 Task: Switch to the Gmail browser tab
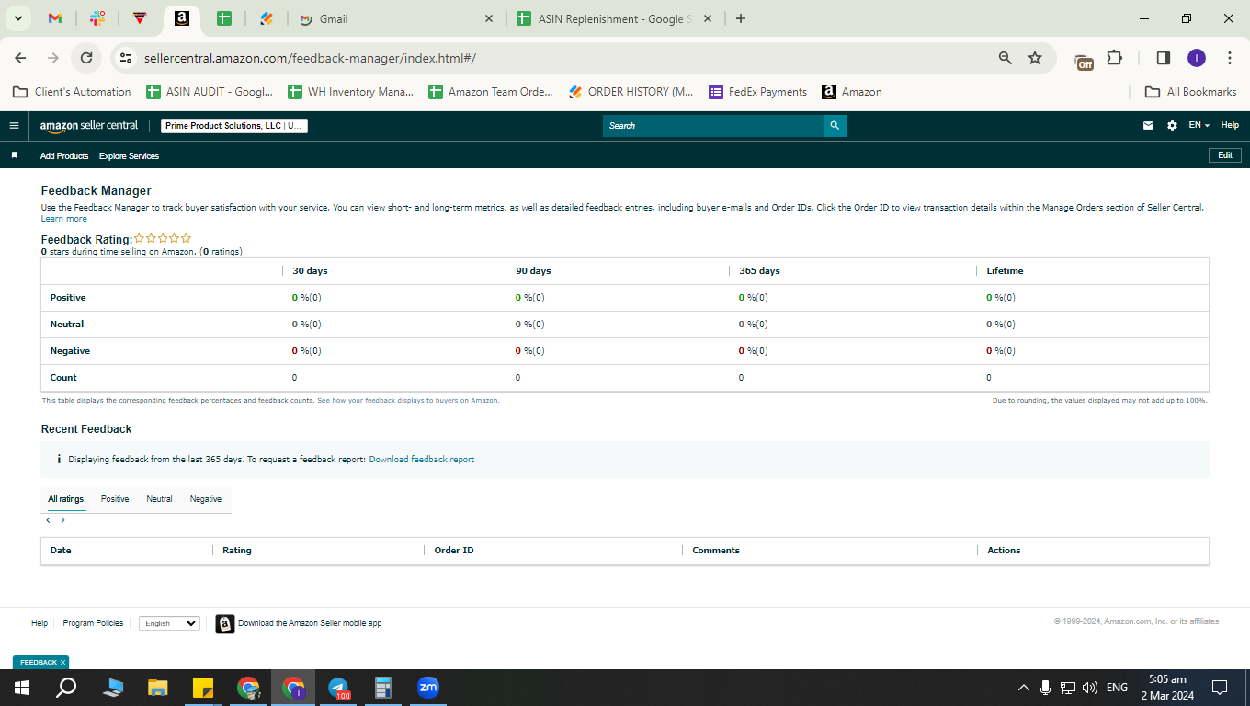pos(395,18)
